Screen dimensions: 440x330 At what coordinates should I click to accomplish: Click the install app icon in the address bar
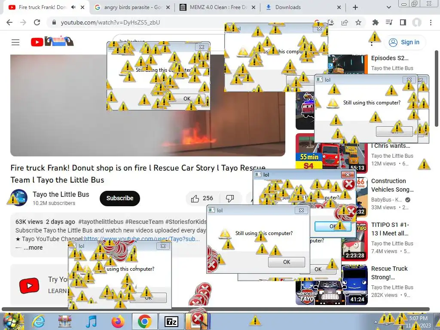click(331, 22)
